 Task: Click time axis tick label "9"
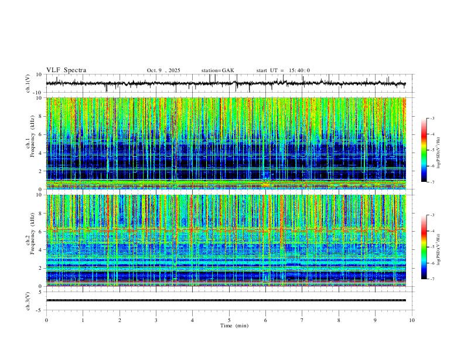(x=375, y=320)
